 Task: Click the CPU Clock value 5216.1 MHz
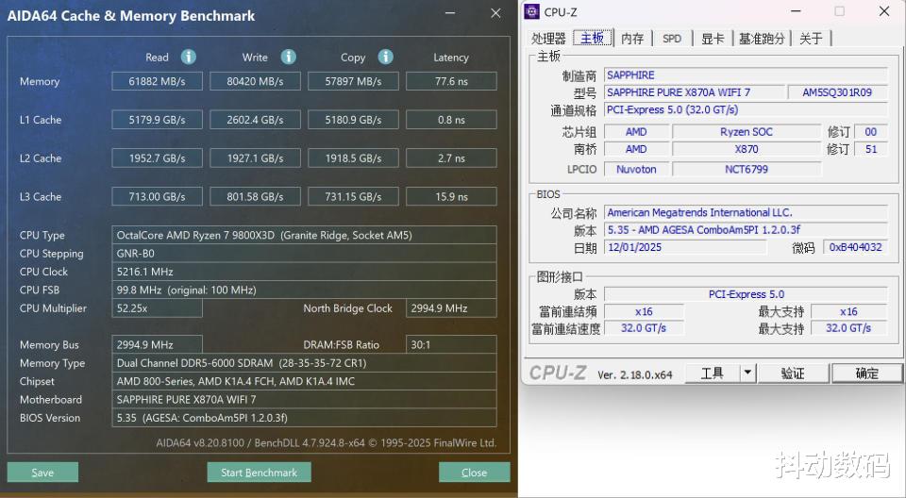304,272
